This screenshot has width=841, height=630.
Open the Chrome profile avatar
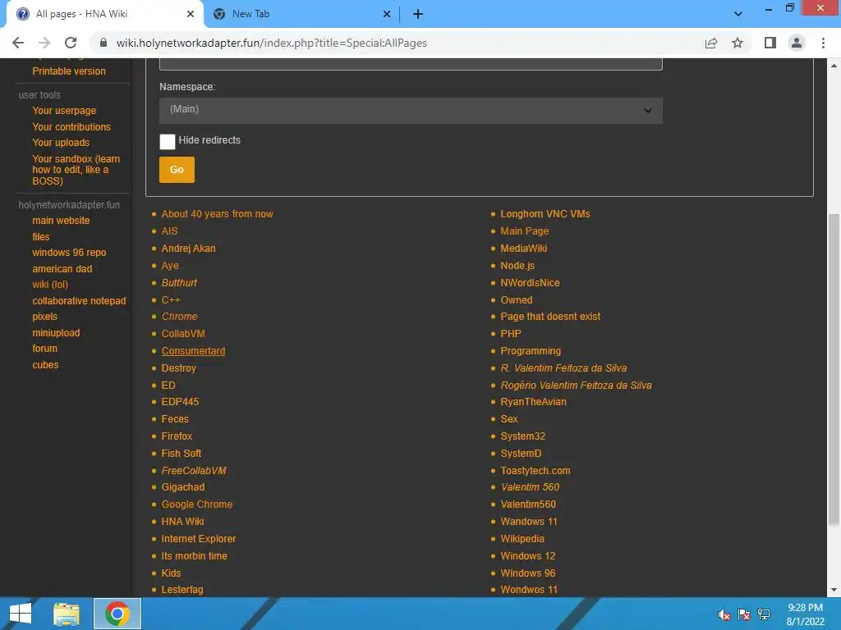[x=797, y=43]
